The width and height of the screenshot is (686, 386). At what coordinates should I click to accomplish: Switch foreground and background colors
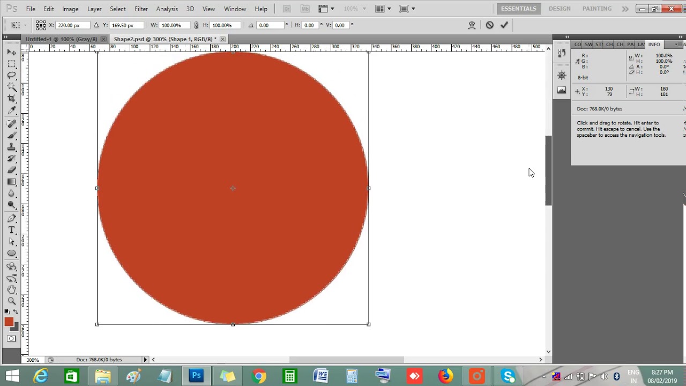coord(16,311)
